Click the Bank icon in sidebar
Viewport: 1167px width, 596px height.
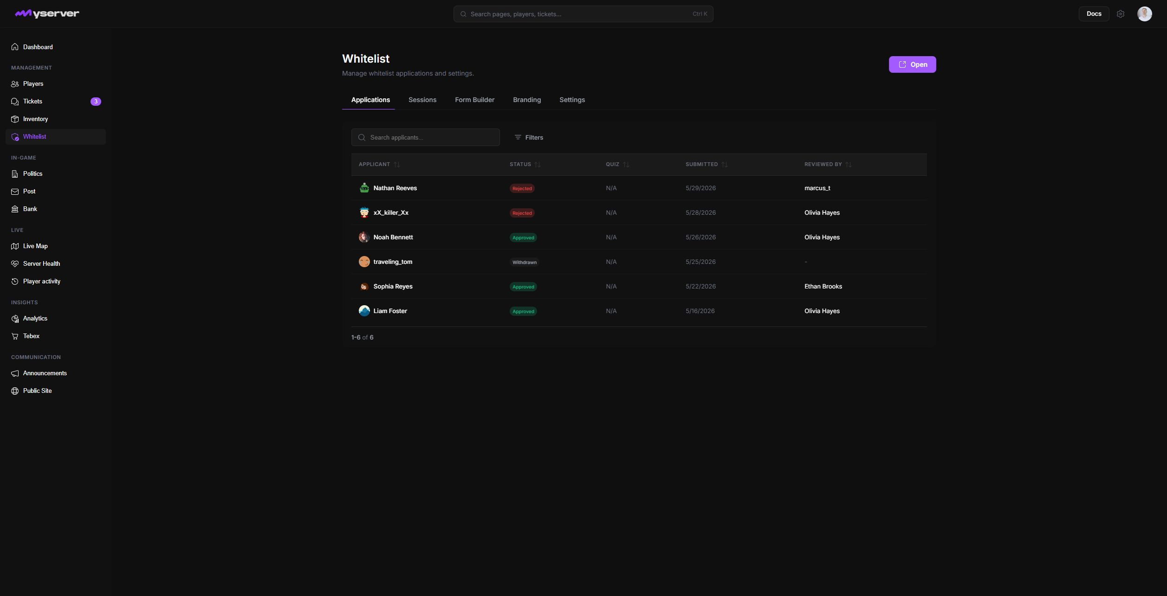[15, 209]
